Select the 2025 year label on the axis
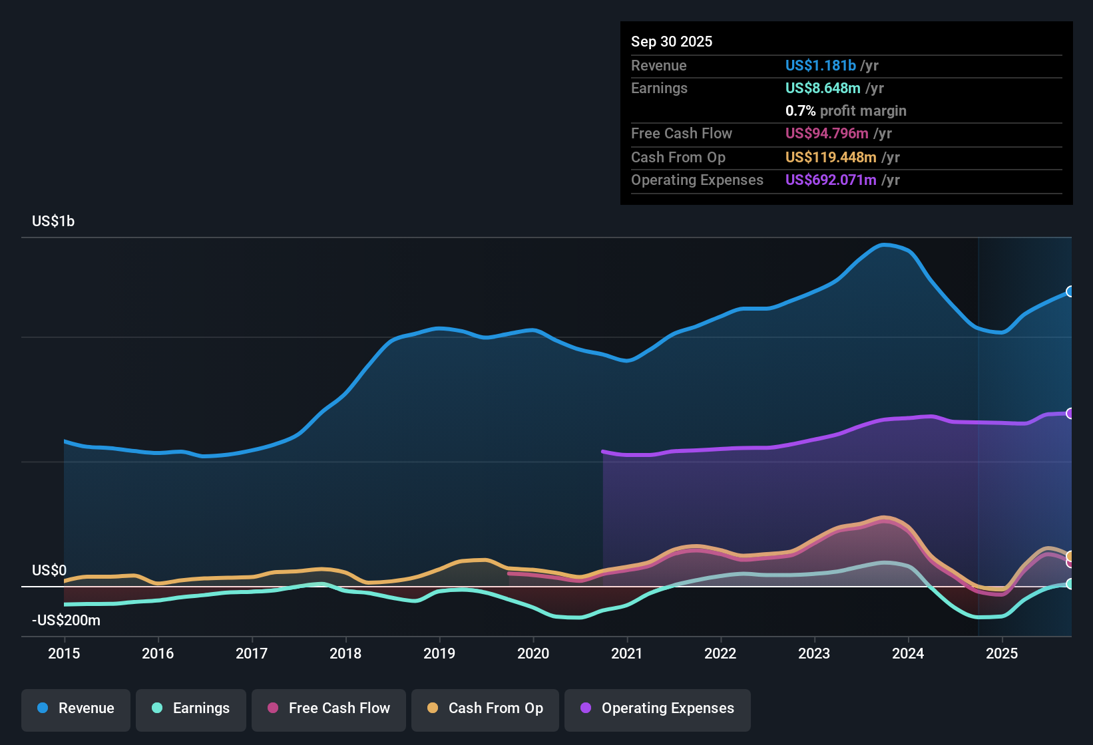Image resolution: width=1093 pixels, height=745 pixels. [1003, 654]
